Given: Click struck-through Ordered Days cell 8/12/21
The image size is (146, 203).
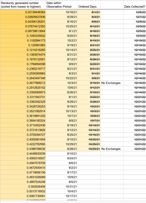Looking at the screenshot, I should tap(89, 26).
